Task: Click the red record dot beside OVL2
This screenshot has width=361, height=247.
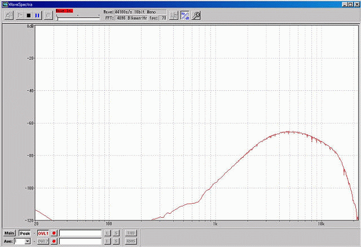Action: [x=55, y=241]
